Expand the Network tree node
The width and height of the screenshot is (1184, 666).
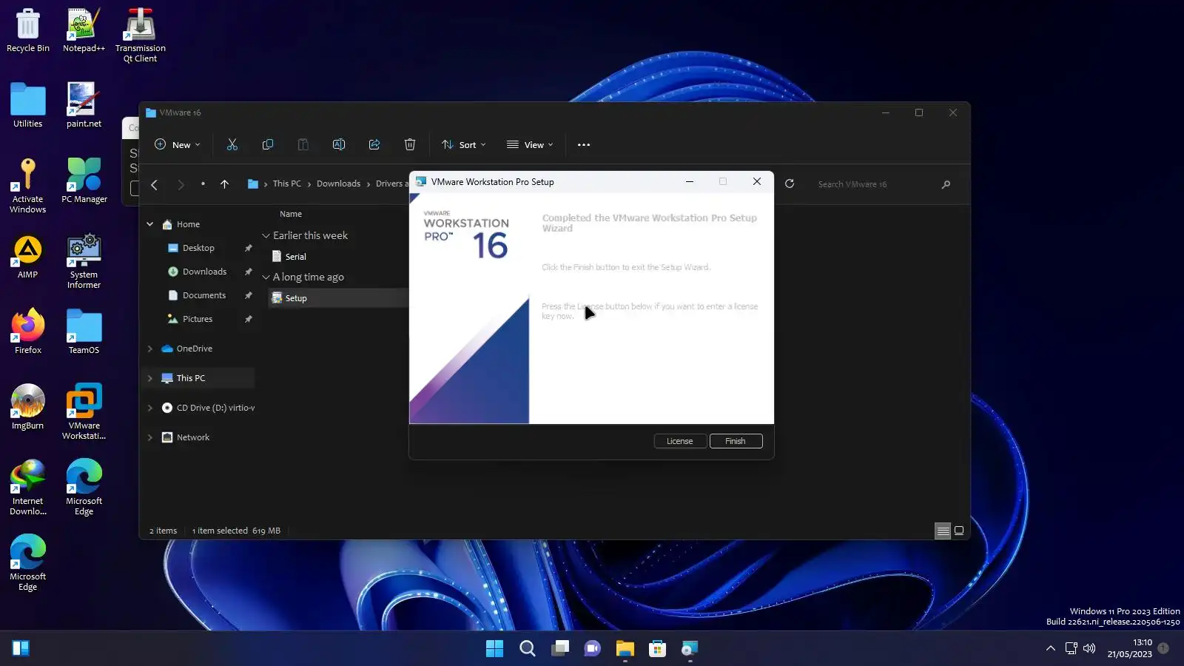coord(150,437)
